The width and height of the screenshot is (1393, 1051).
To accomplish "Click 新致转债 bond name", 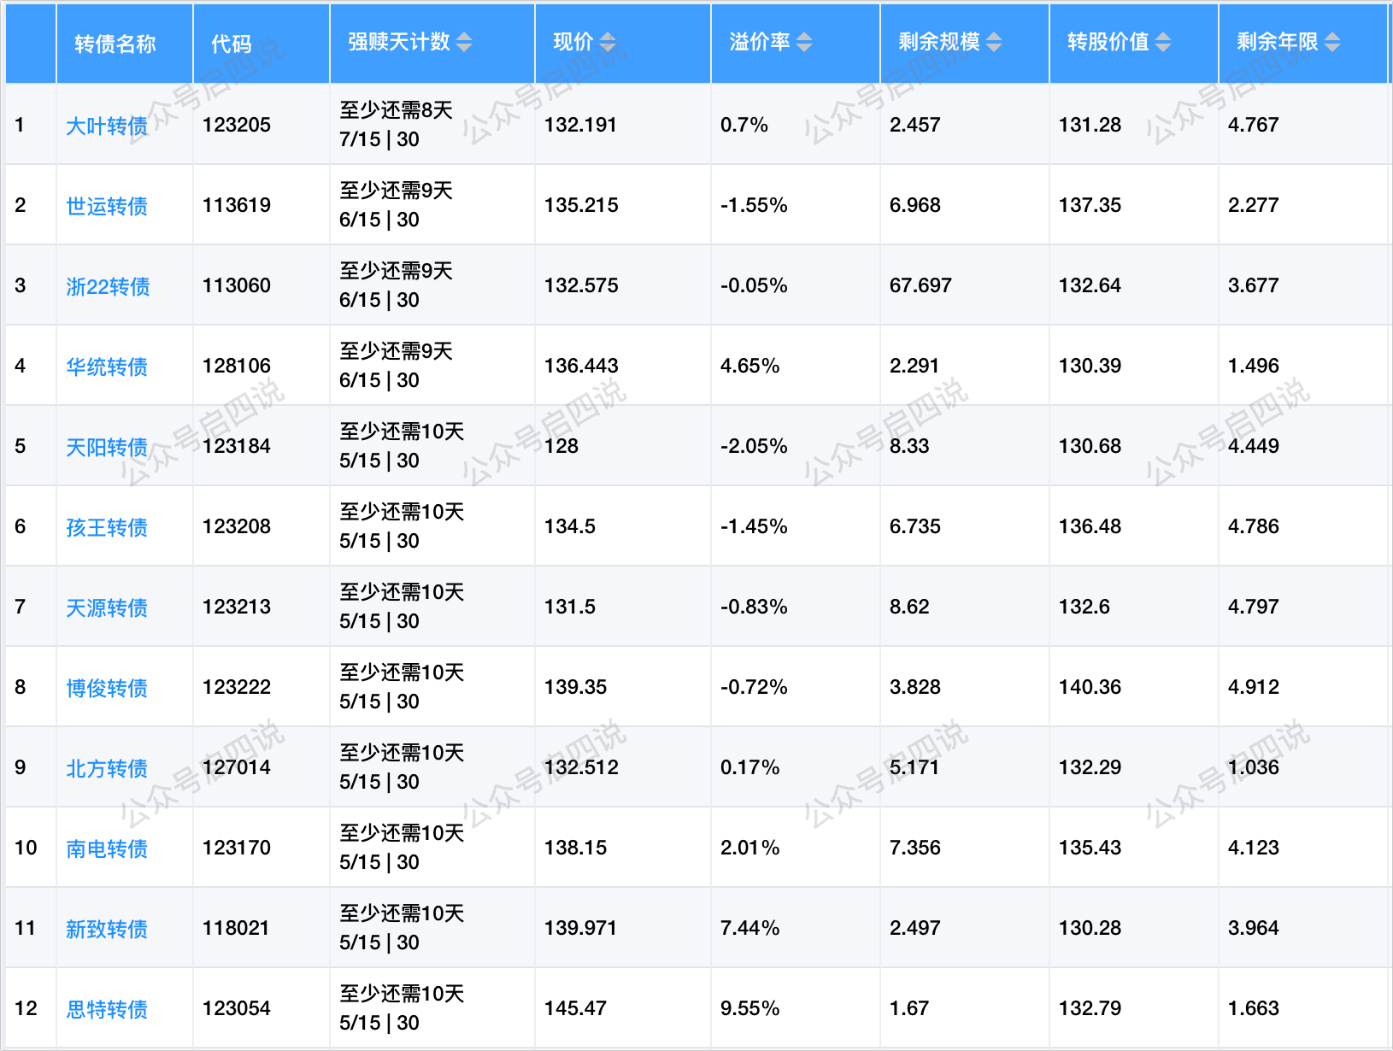I will point(107,930).
